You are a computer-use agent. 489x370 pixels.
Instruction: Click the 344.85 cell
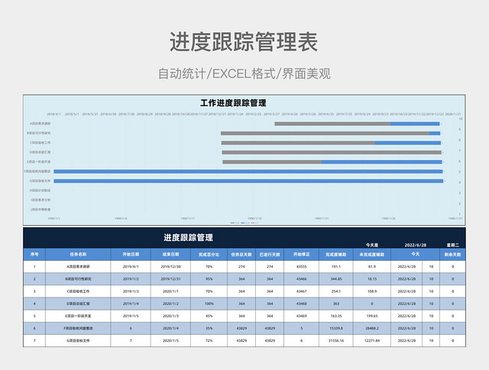click(x=336, y=279)
